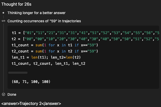Screen dimensions: 161x107
Task: Click the t2_count sum line
Action: [x=55, y=51]
